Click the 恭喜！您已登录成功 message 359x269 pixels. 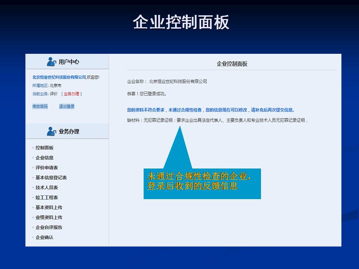click(x=147, y=94)
